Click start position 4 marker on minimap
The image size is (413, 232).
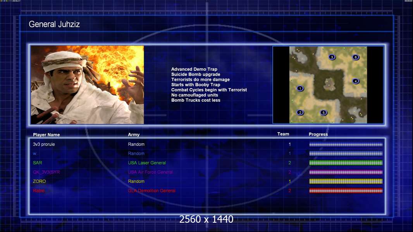pyautogui.click(x=356, y=81)
